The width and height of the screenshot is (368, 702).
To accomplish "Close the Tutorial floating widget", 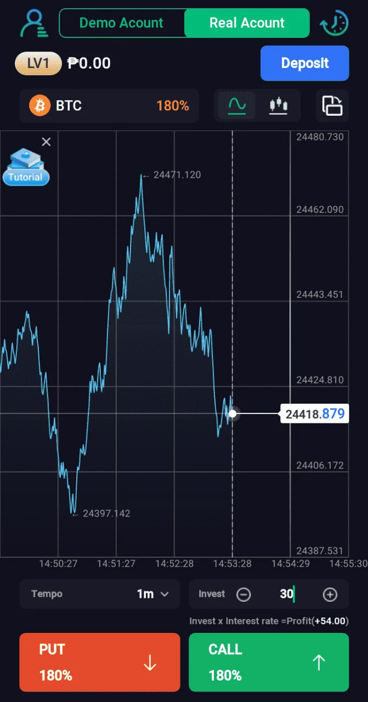I will point(47,142).
